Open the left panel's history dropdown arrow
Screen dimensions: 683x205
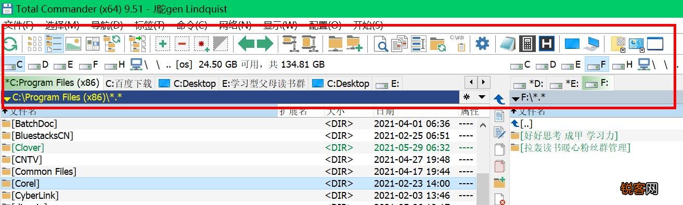(x=482, y=97)
